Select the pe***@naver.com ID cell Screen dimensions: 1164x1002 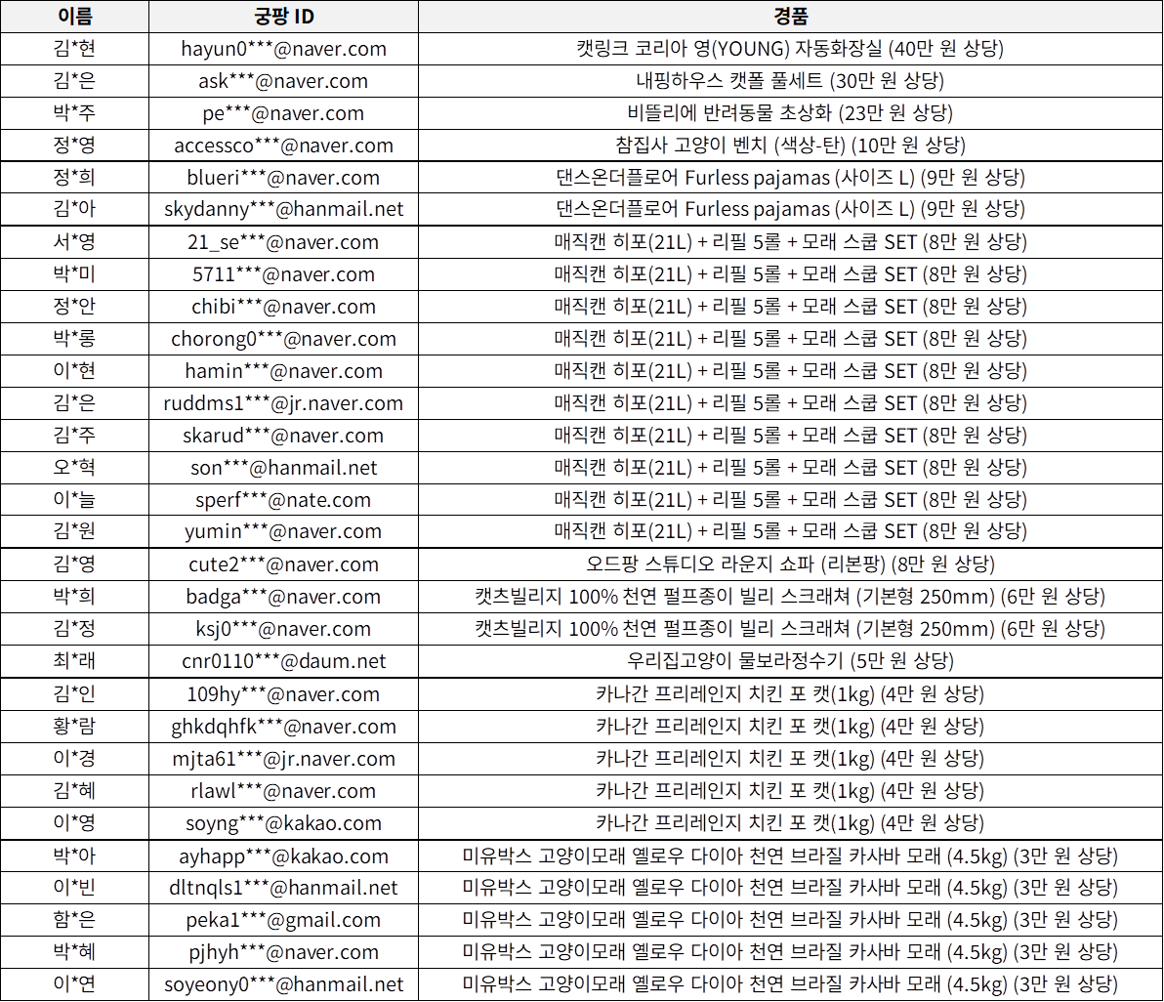[x=283, y=113]
